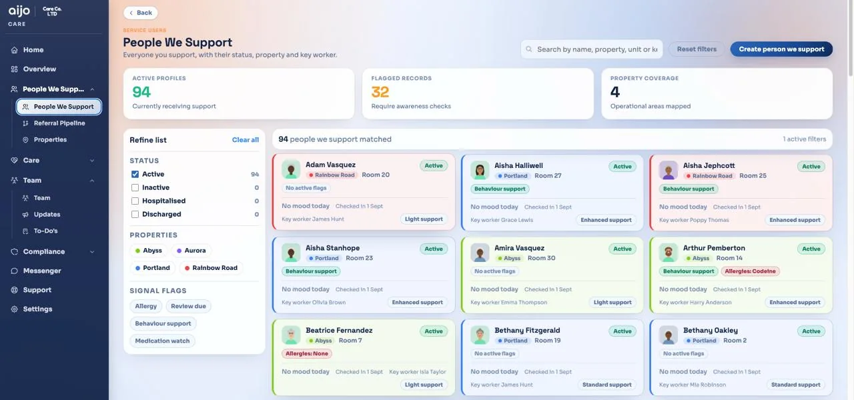Go back with the Back button
Viewport: 854px width, 400px height.
point(141,13)
